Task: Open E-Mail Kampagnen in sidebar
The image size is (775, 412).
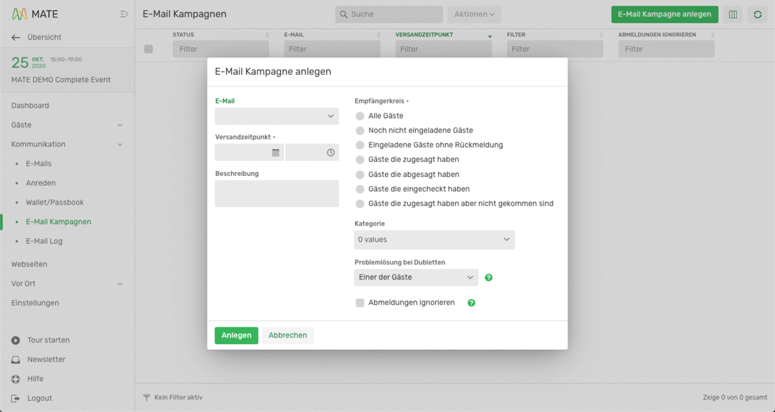Action: pyautogui.click(x=58, y=222)
